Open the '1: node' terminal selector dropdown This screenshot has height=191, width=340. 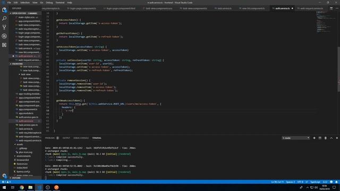295,138
